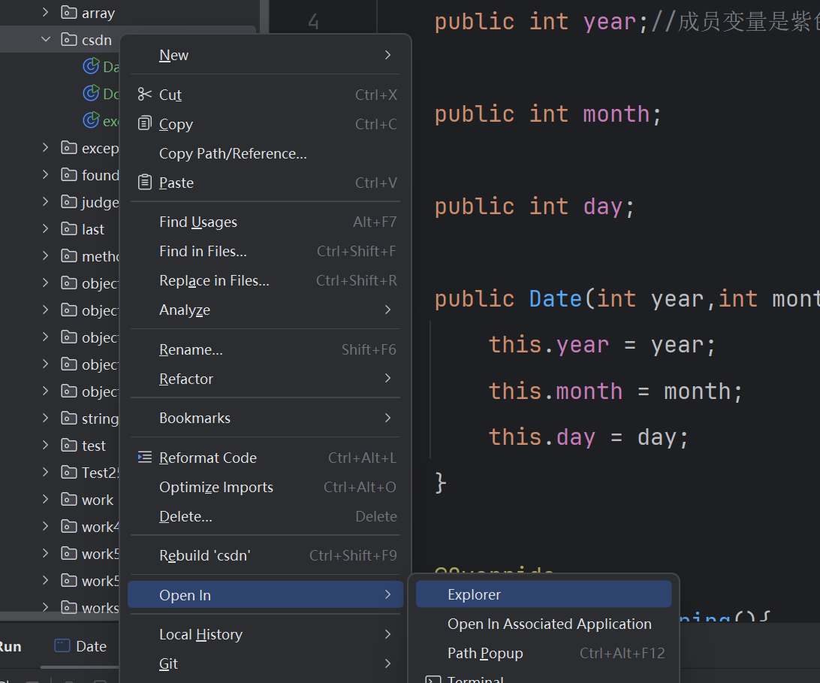The width and height of the screenshot is (820, 683).
Task: Click line number 4 in gutter
Action: click(x=313, y=22)
